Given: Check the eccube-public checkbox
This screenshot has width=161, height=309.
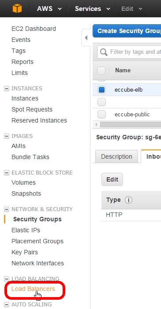Looking at the screenshot, I should [101, 115].
